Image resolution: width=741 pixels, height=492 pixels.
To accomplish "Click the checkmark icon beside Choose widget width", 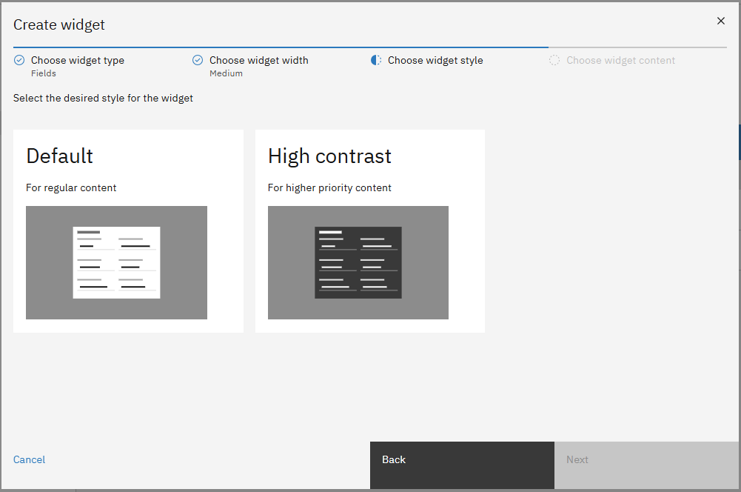I will click(x=198, y=61).
